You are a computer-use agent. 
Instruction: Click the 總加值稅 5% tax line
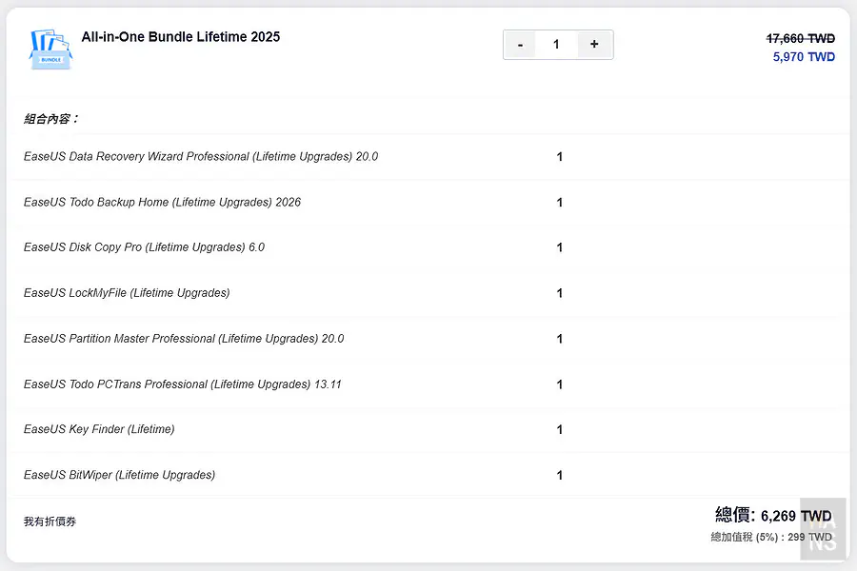[x=770, y=538]
